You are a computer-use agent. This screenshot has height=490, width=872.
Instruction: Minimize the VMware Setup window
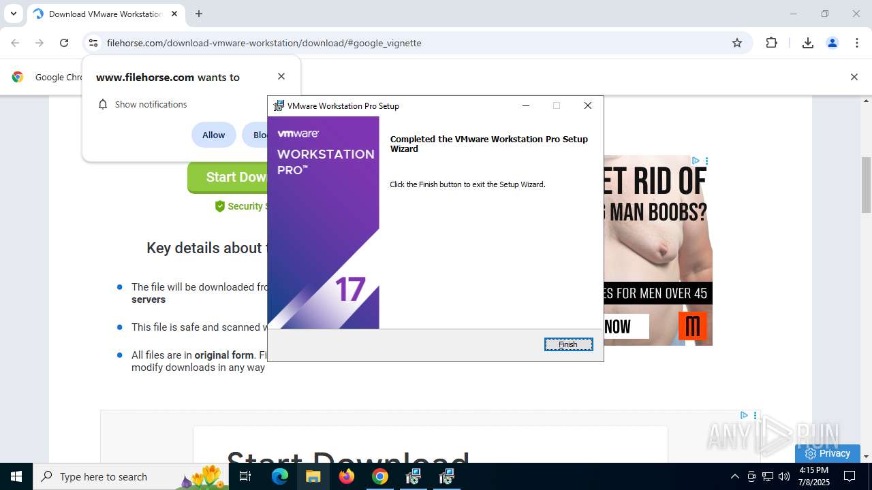point(526,105)
